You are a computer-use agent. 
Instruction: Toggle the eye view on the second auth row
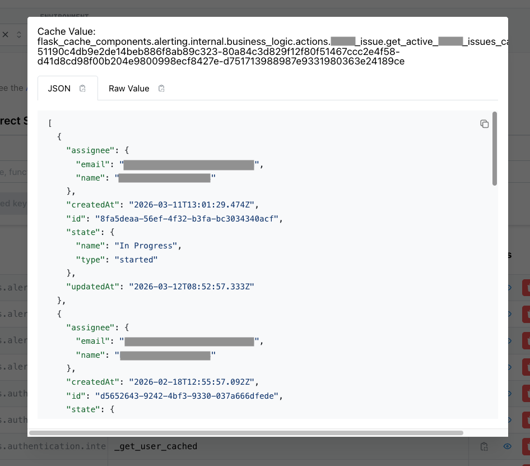click(508, 419)
